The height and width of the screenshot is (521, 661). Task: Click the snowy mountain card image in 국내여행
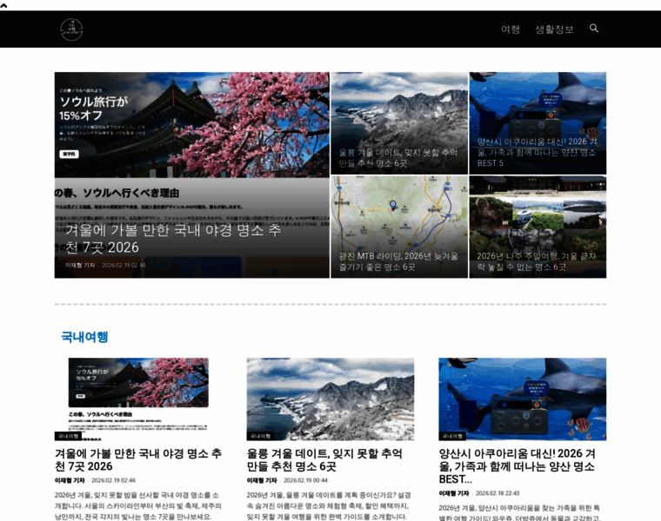[x=330, y=399]
